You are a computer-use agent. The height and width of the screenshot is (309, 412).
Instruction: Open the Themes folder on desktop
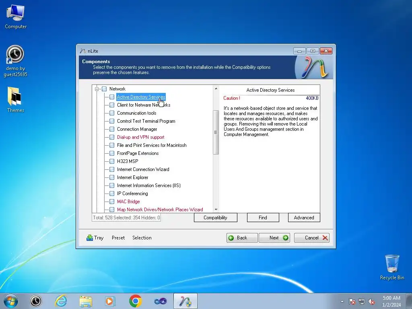click(15, 100)
